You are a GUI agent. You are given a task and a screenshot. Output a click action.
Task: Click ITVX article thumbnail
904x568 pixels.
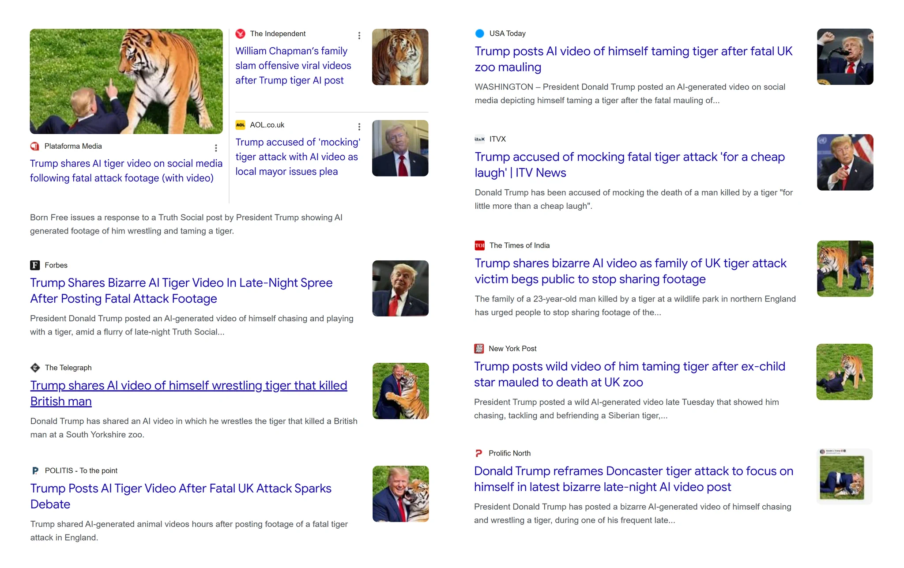pyautogui.click(x=845, y=162)
